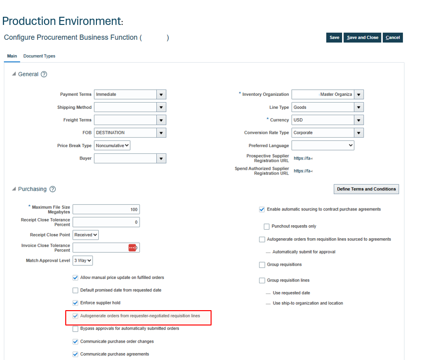Toggle Bypass approvals for automatically submitted orders
This screenshot has height=360, width=426.
tap(75, 329)
